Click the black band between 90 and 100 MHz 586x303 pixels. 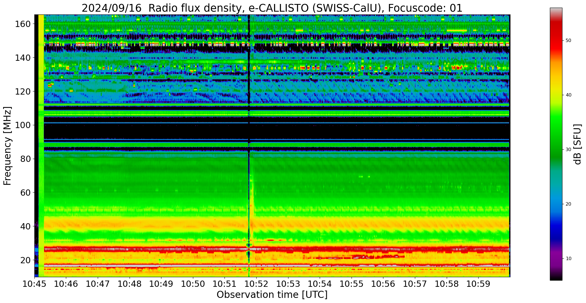(x=276, y=131)
